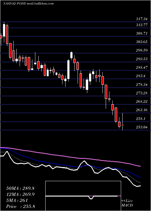
Task: Click the NASDAQ PODD mail.bullkhan.com title text
Action: (28, 4)
